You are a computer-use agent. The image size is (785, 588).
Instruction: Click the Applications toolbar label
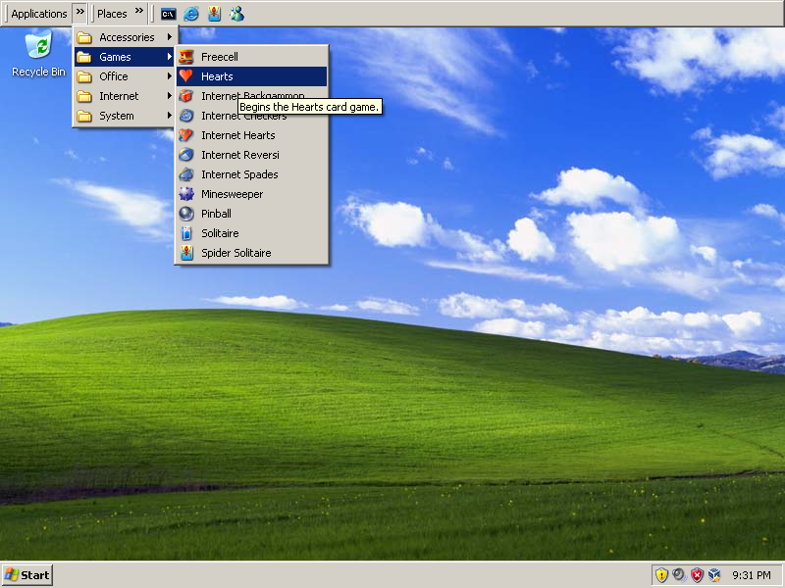coord(39,14)
